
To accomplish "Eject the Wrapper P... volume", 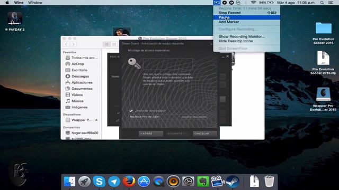I will (96, 120).
